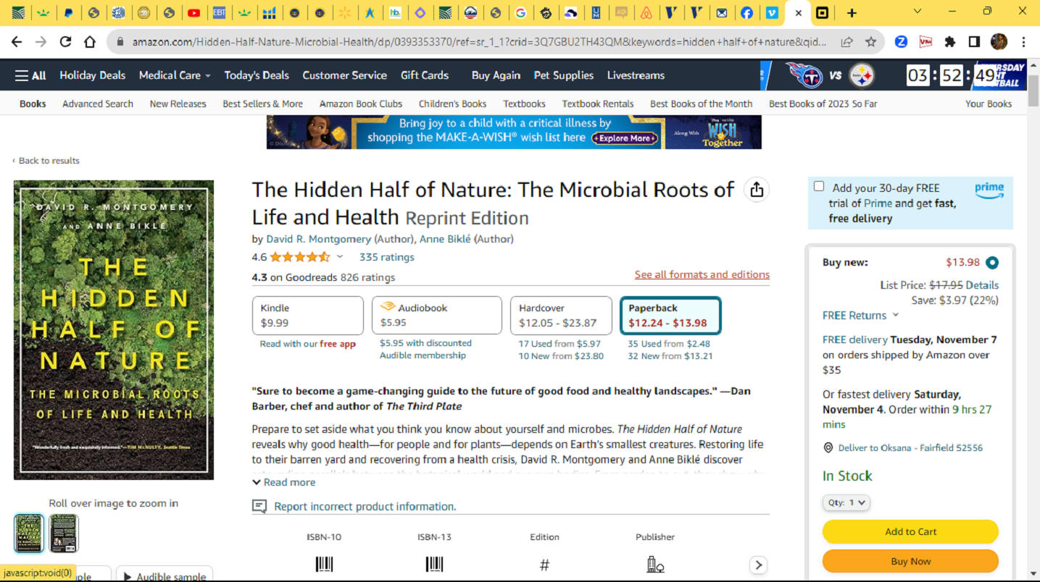Open the Chrome three-dot menu
The image size is (1040, 582).
click(x=1023, y=42)
